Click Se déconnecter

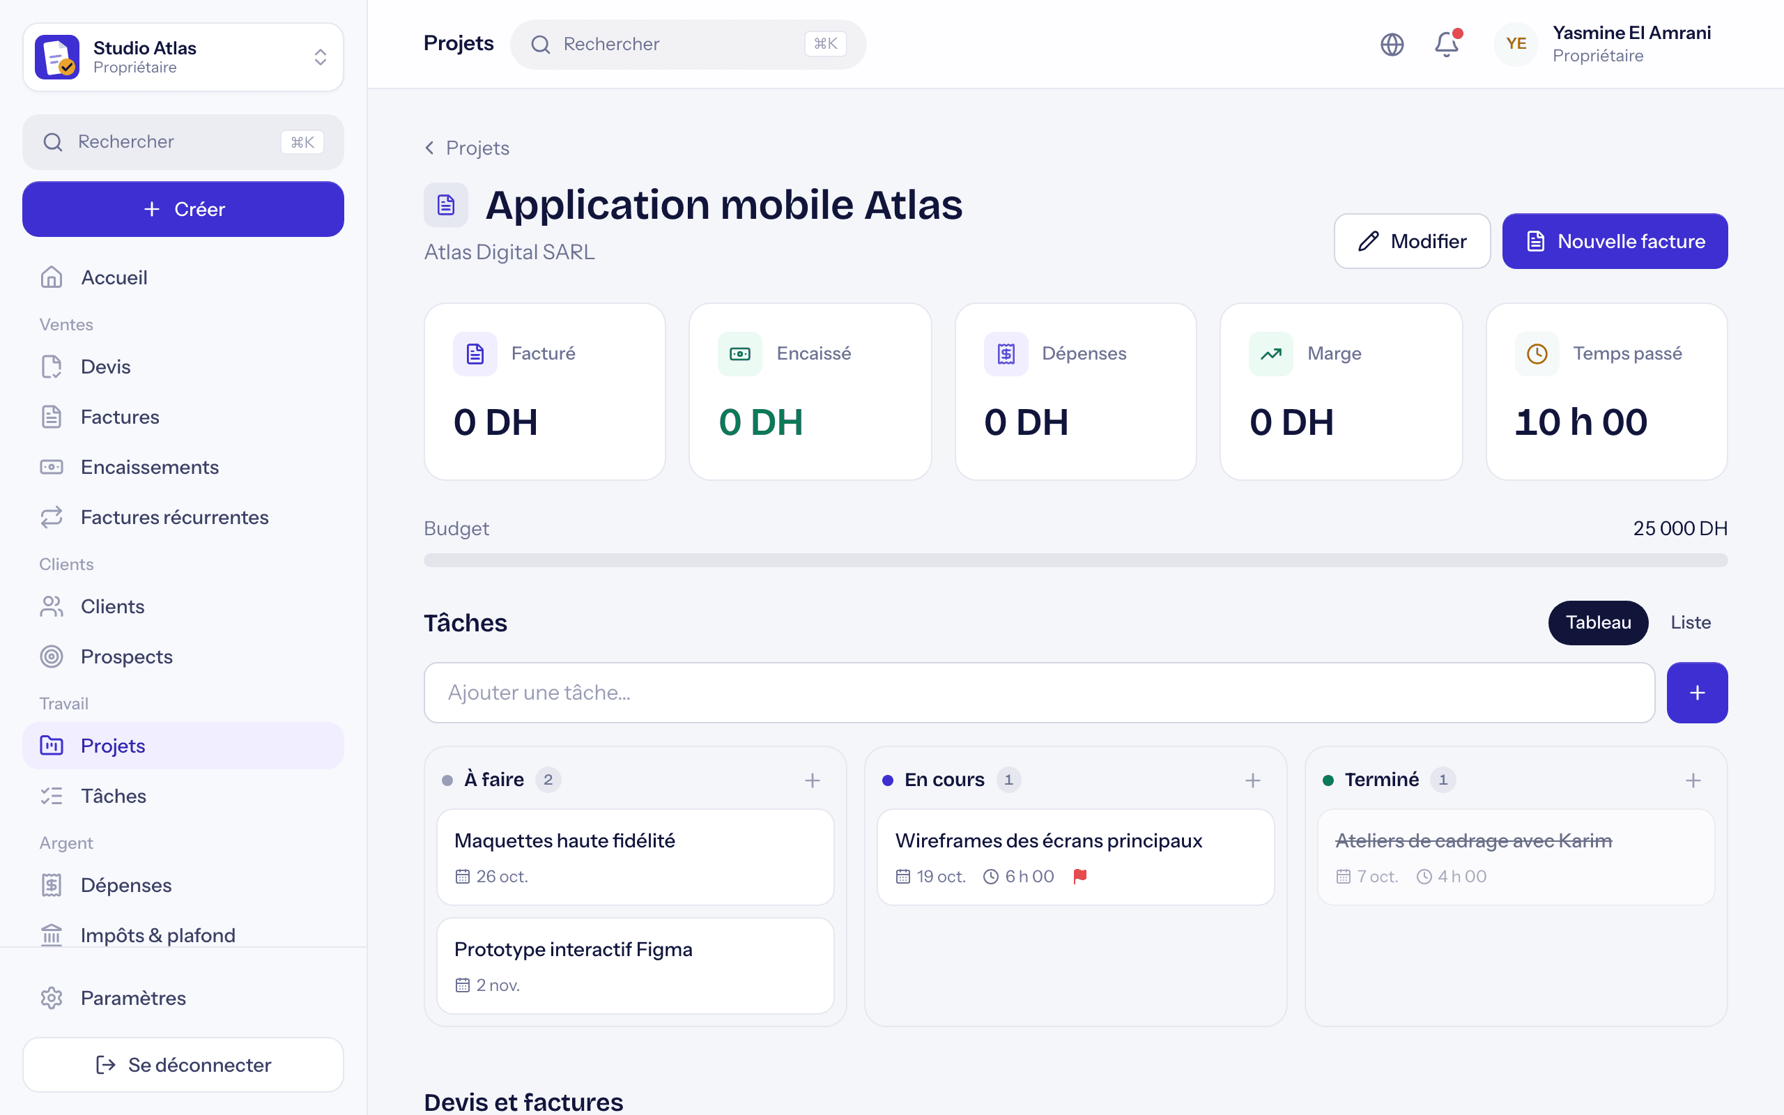point(183,1065)
